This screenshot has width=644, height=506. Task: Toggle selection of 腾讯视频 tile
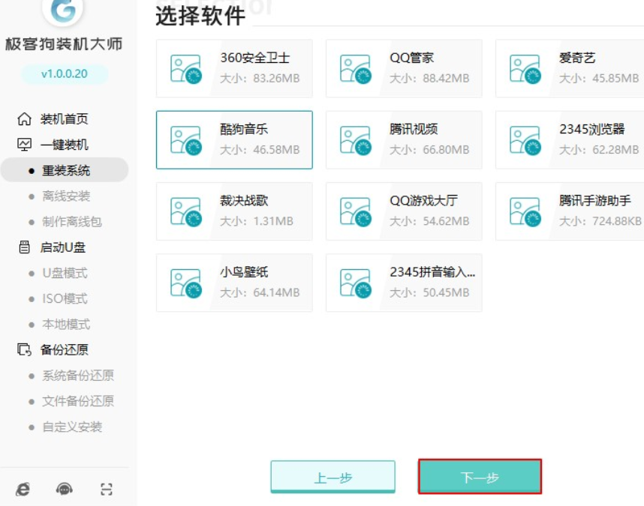(x=404, y=140)
